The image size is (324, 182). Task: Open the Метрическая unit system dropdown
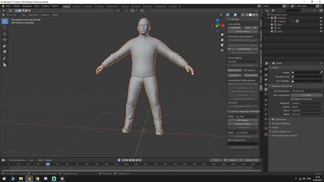tap(307, 91)
